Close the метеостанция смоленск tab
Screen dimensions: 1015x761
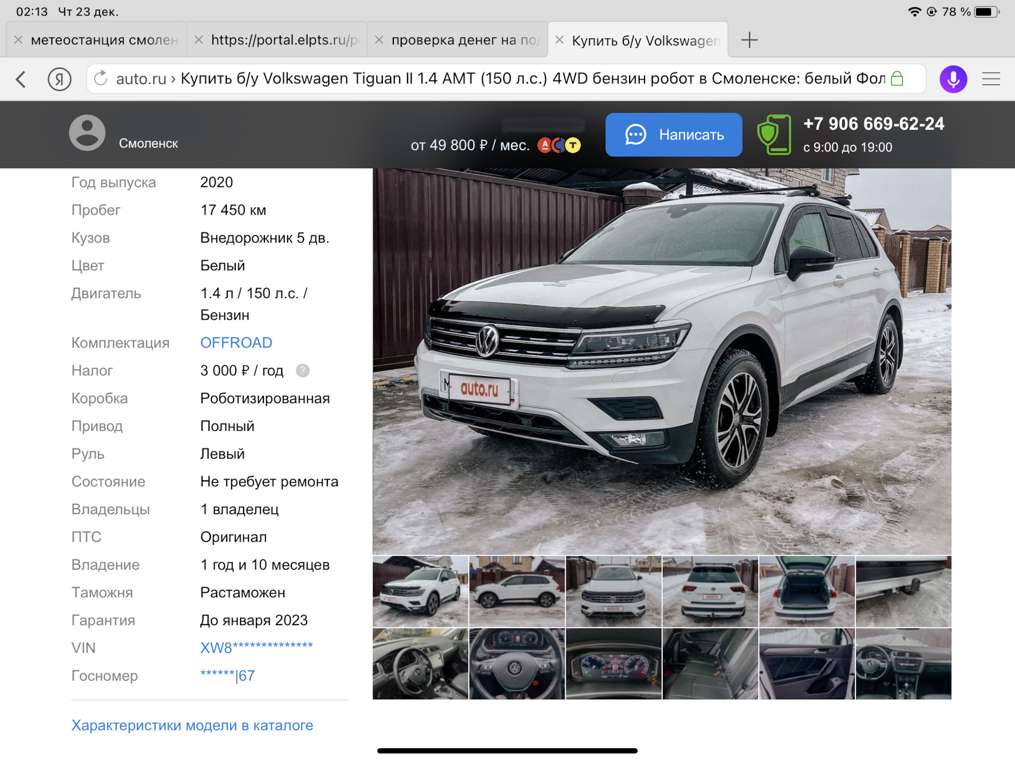click(x=19, y=40)
